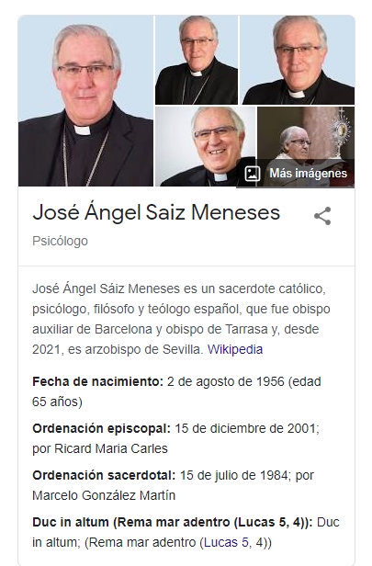Viewport: 372px width, 566px height.
Task: Click the title José Ángel Saiz Meneses
Action: (156, 212)
